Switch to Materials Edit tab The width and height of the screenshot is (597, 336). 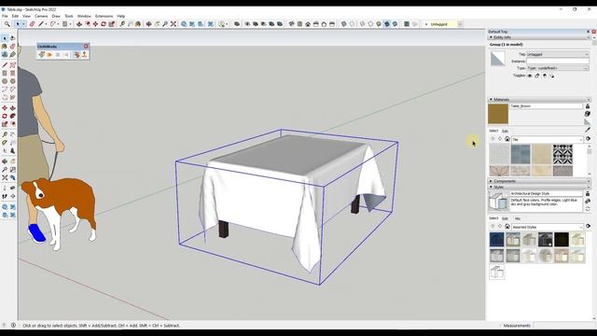click(505, 131)
